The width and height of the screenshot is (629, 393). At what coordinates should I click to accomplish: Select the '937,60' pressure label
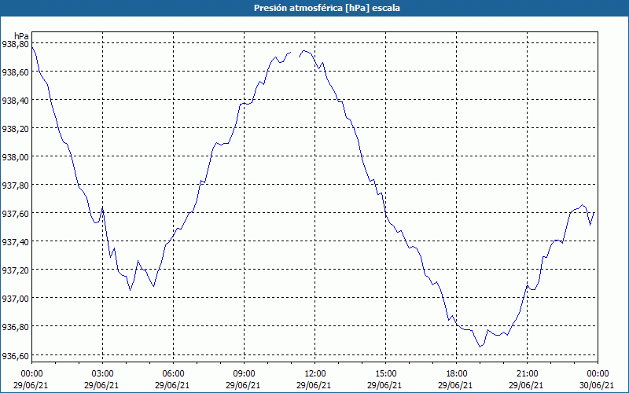tap(15, 214)
